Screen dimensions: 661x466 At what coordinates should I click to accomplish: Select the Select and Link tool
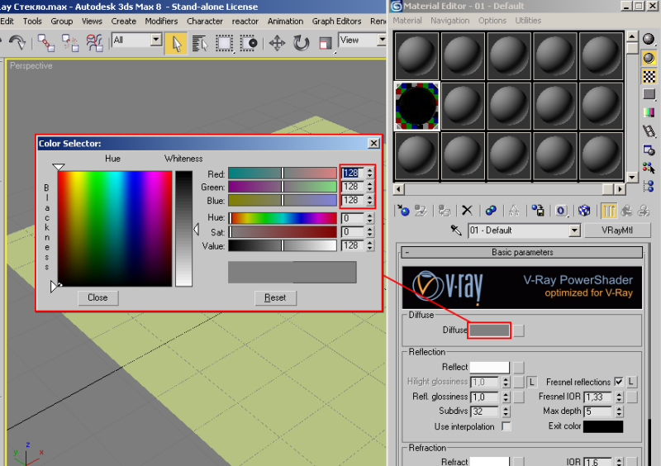point(46,43)
